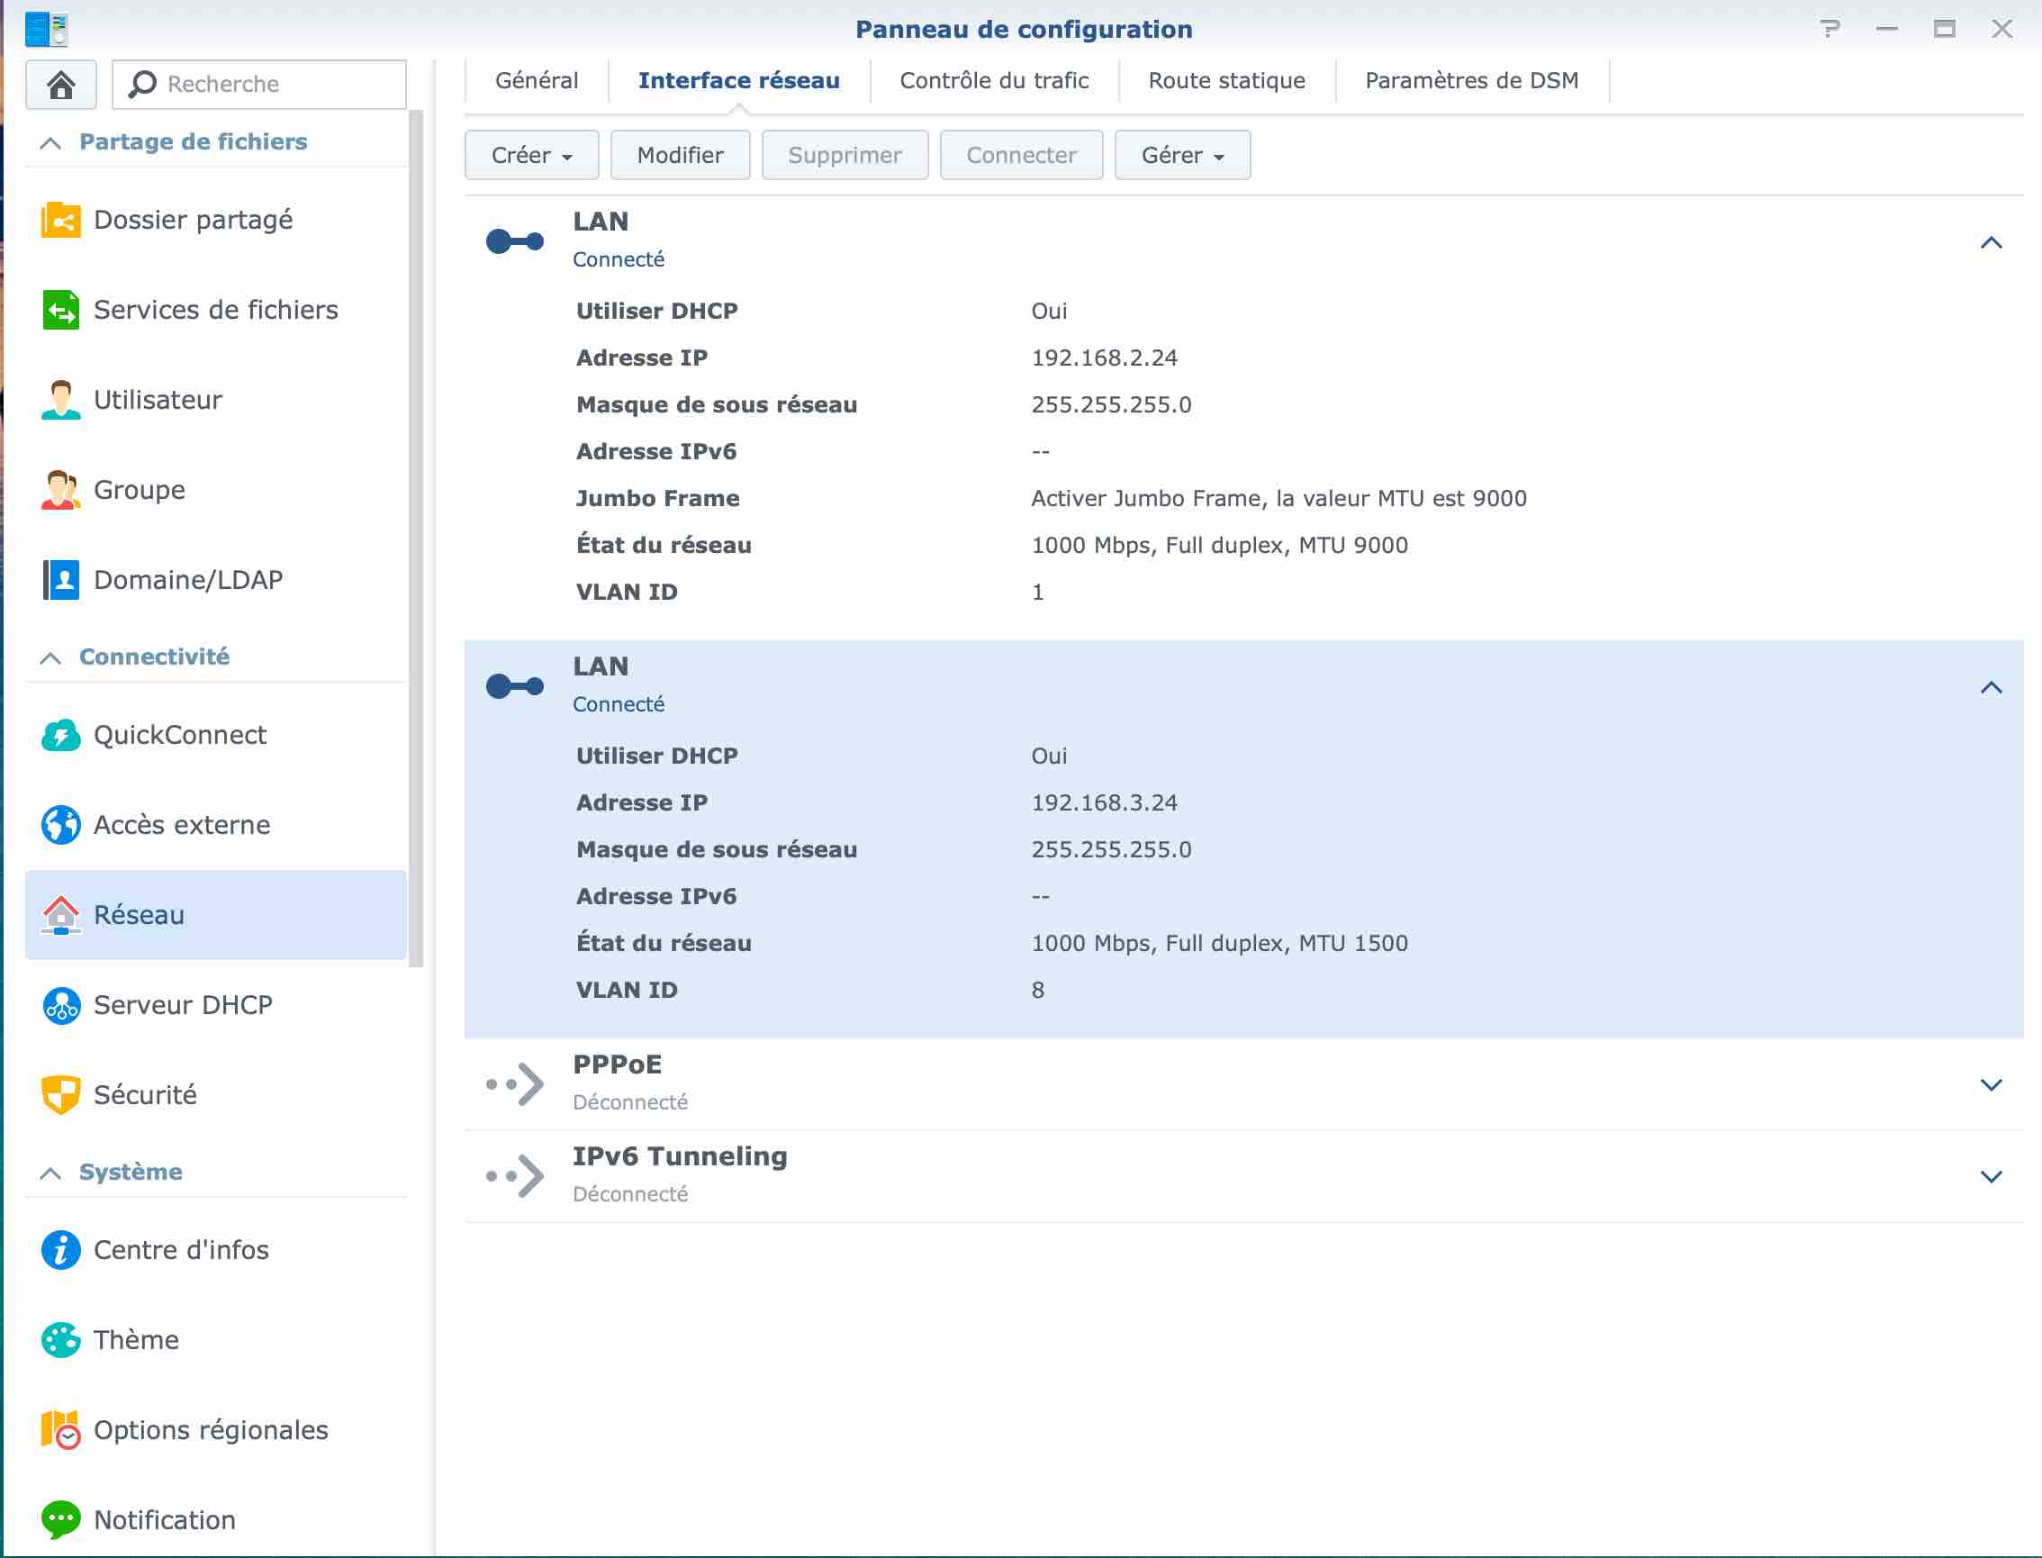Collapse the first LAN interface details
2042x1558 pixels.
[1990, 243]
